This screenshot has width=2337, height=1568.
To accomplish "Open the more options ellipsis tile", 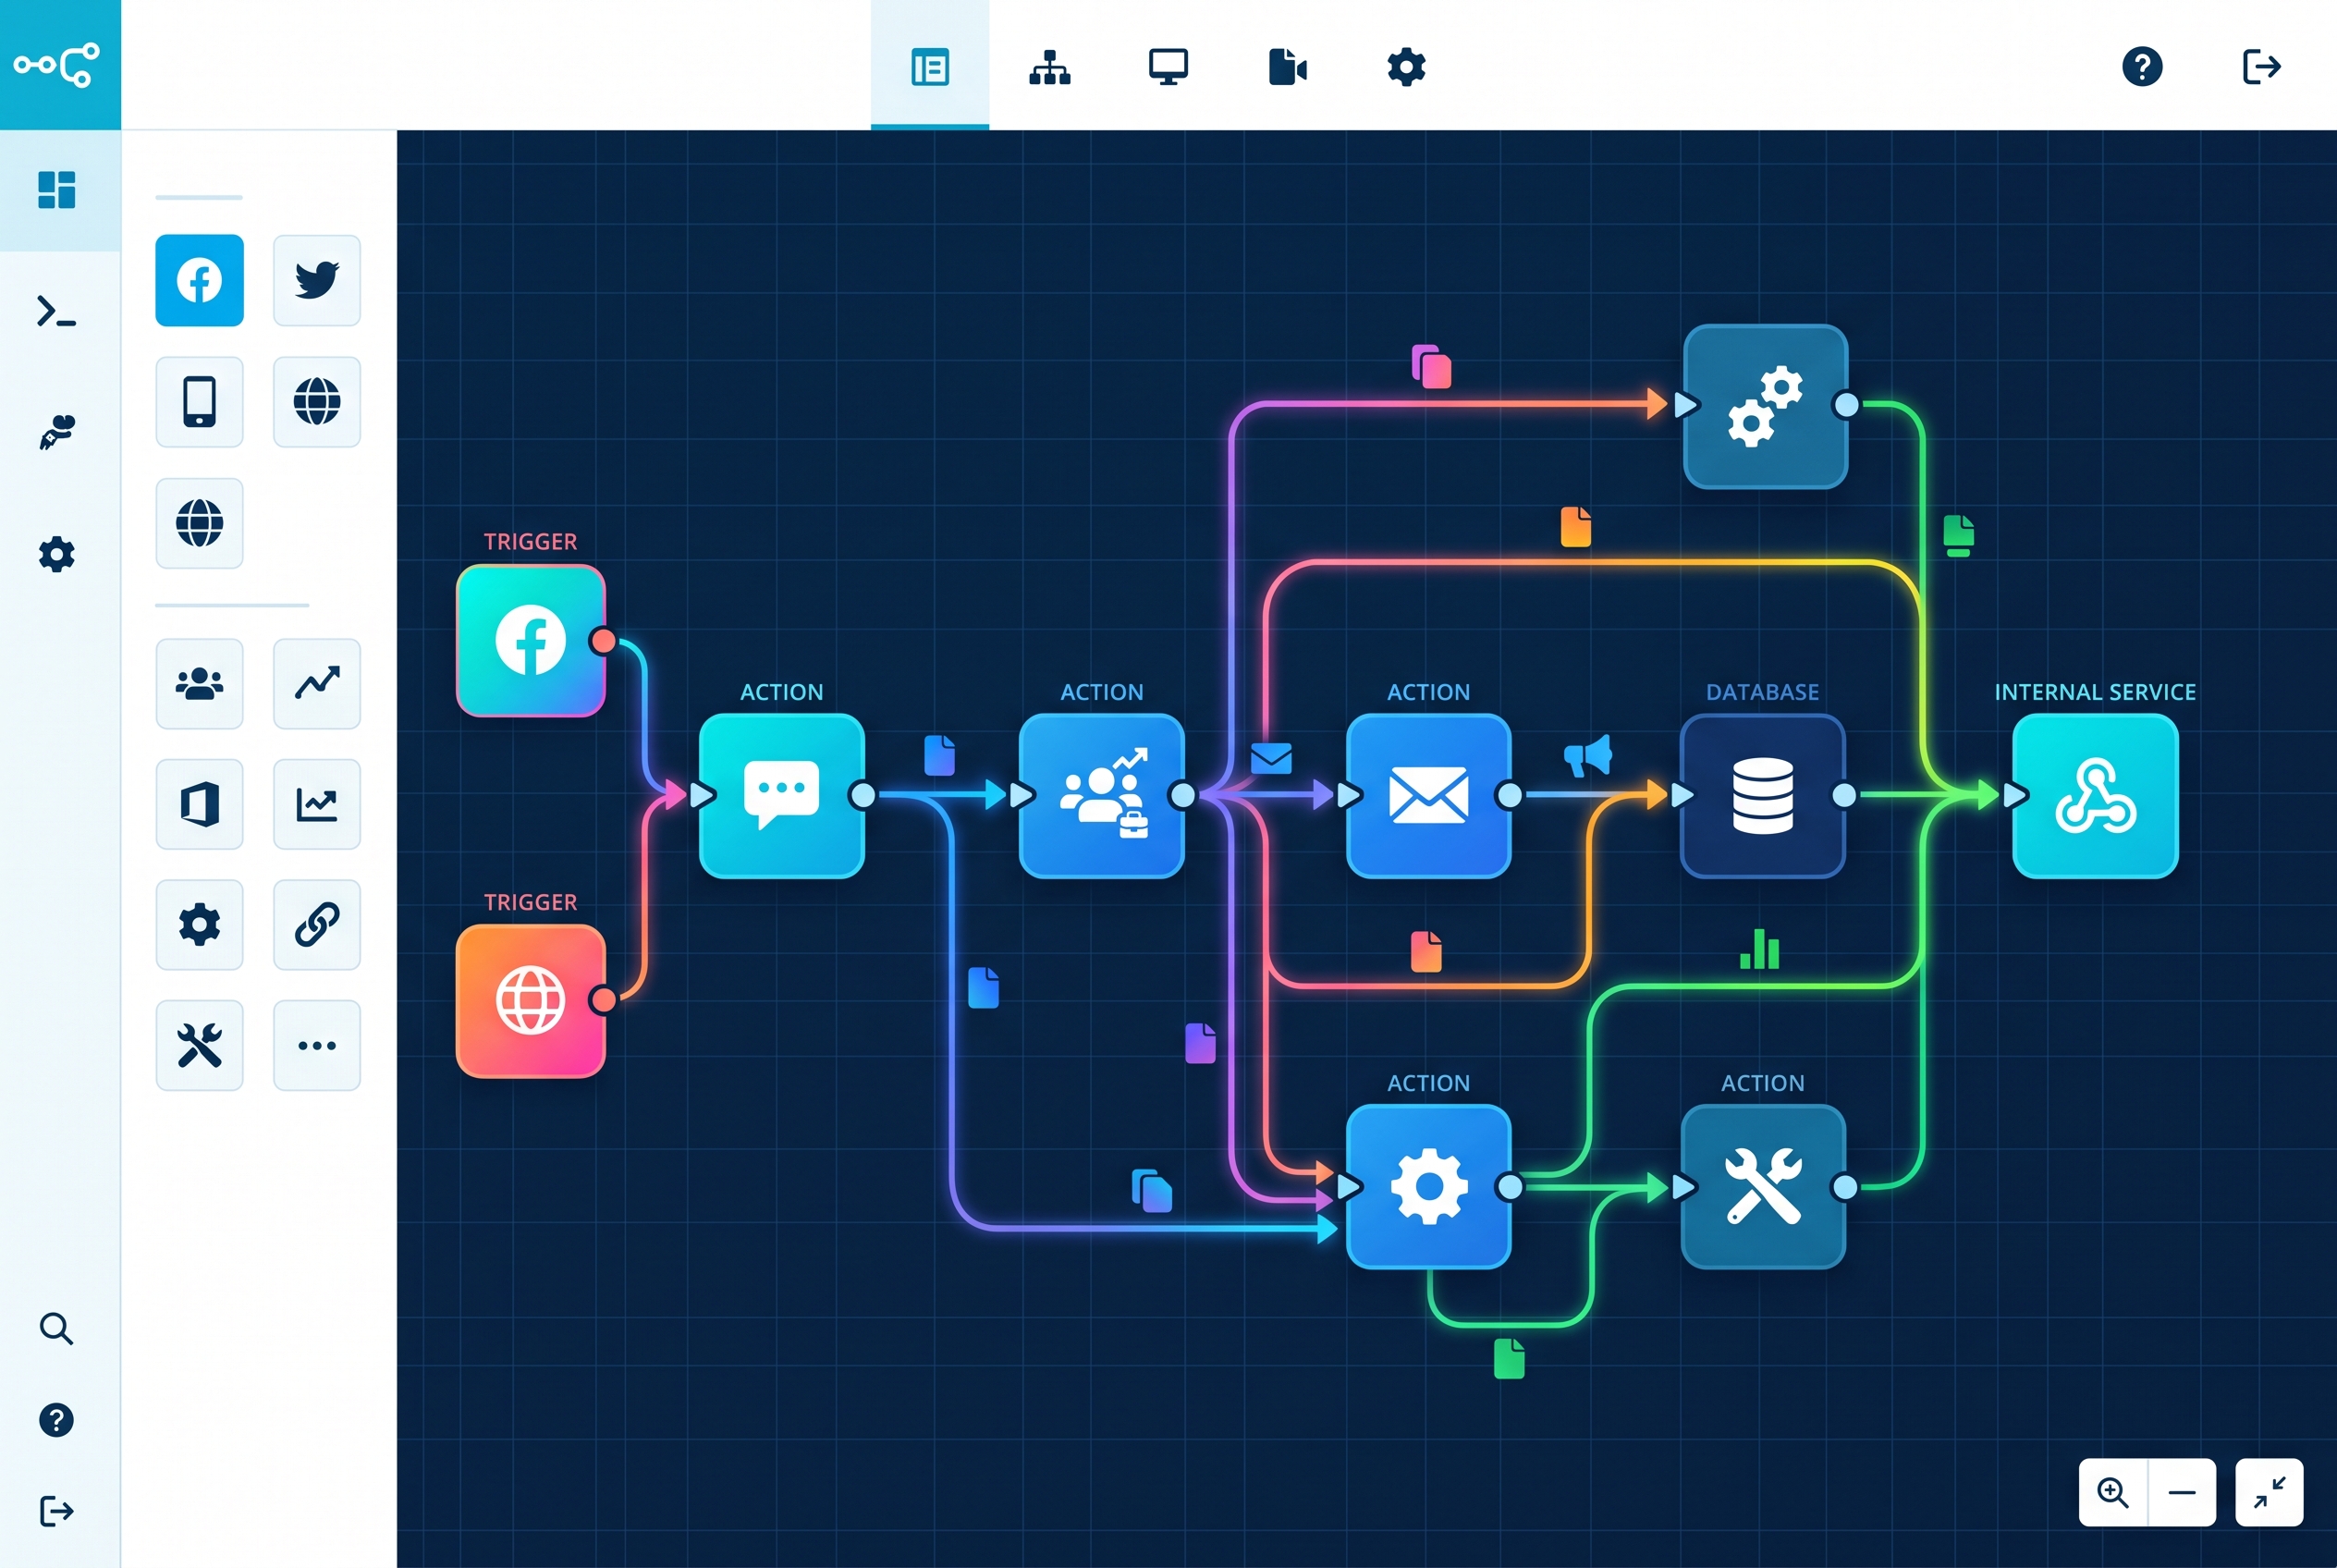I will pos(317,1045).
